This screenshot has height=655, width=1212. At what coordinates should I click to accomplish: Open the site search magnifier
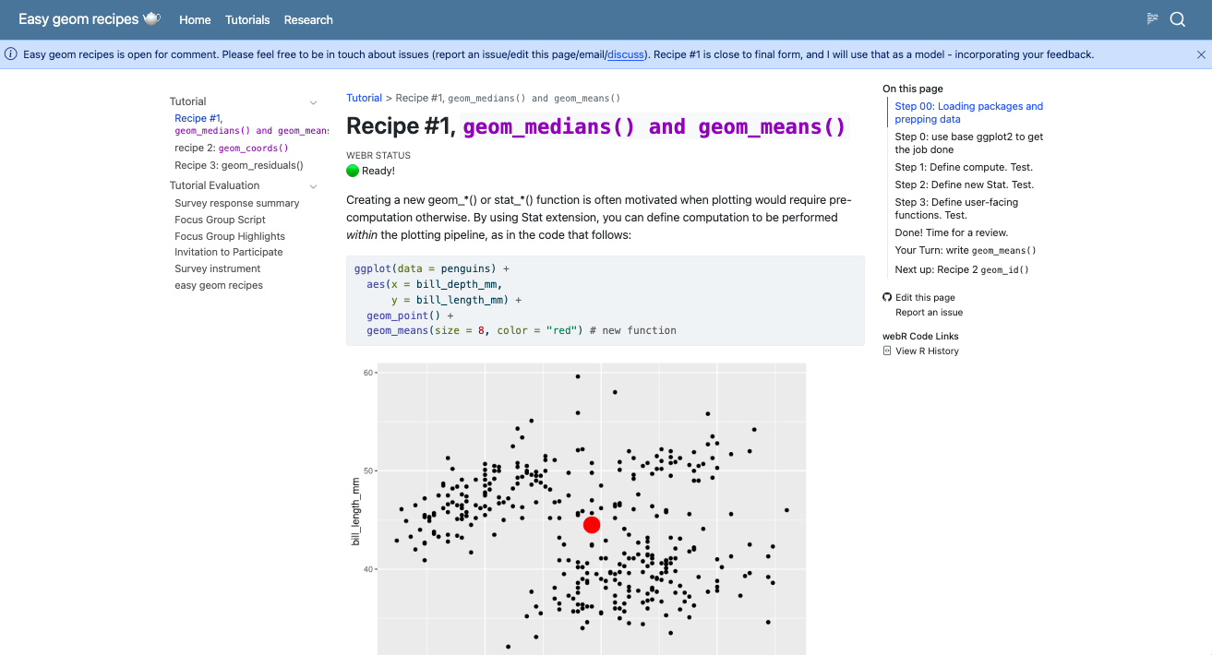1178,19
